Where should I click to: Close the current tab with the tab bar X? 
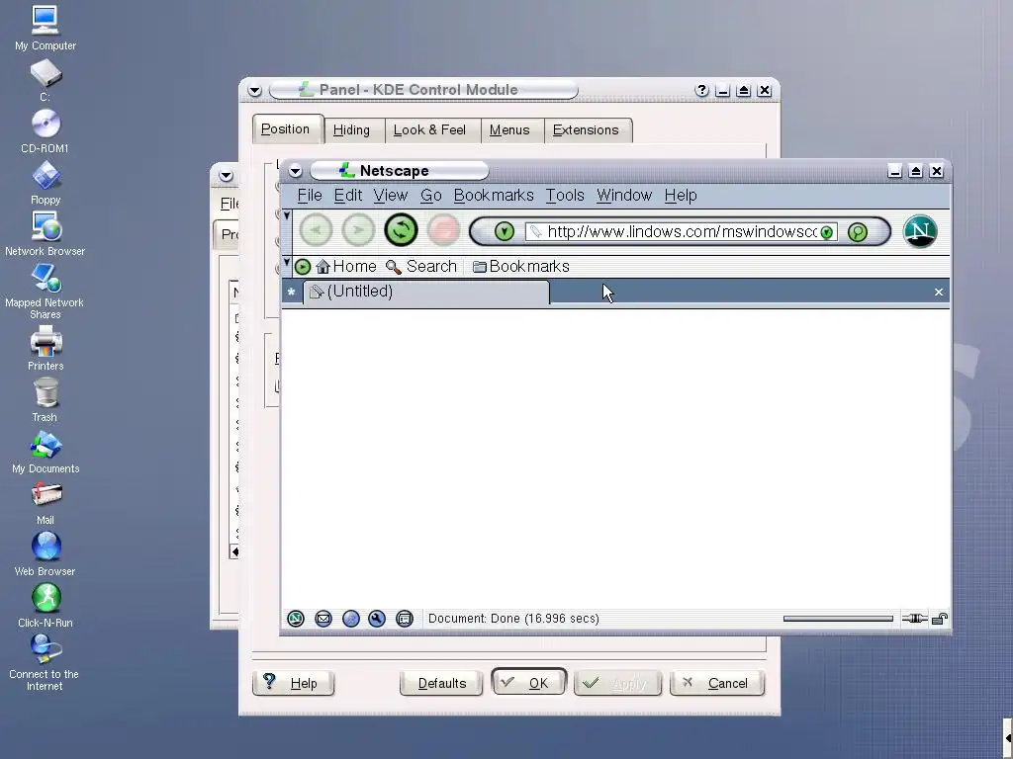939,293
